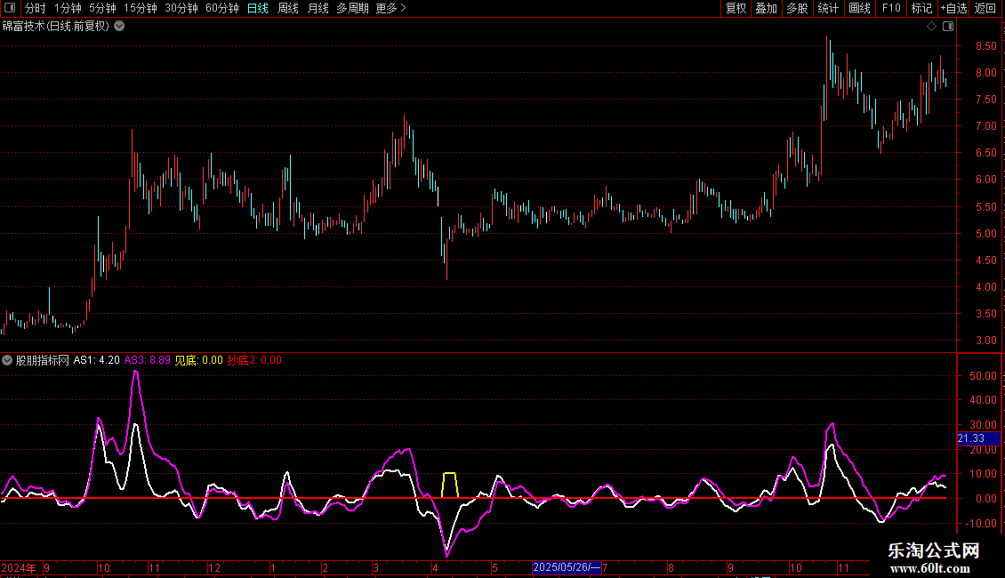Screen dimensions: 1005x578
Task: Open the 画线 drawing tools
Action: 859,9
